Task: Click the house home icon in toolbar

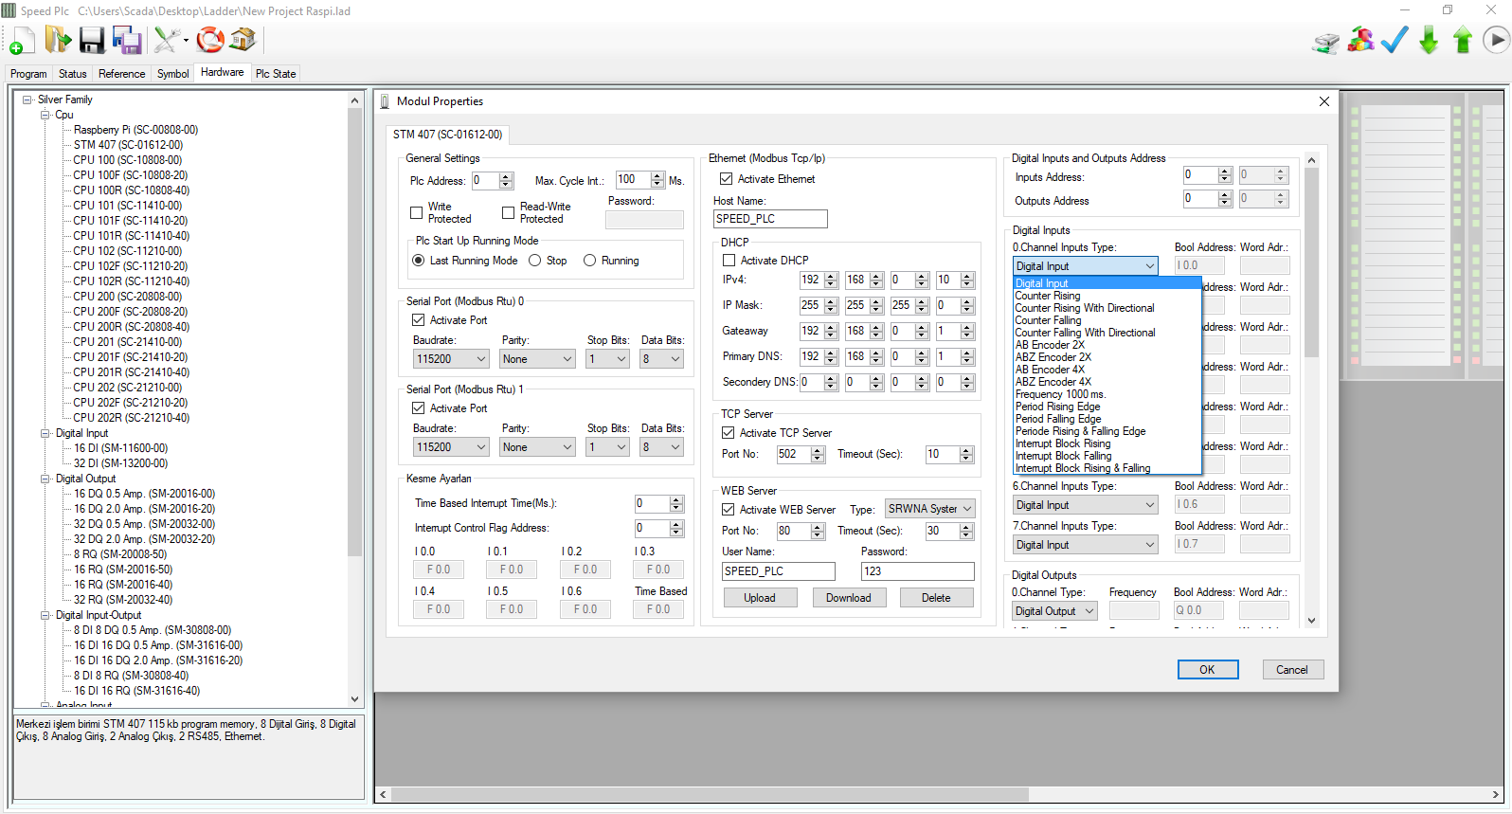Action: coord(243,40)
